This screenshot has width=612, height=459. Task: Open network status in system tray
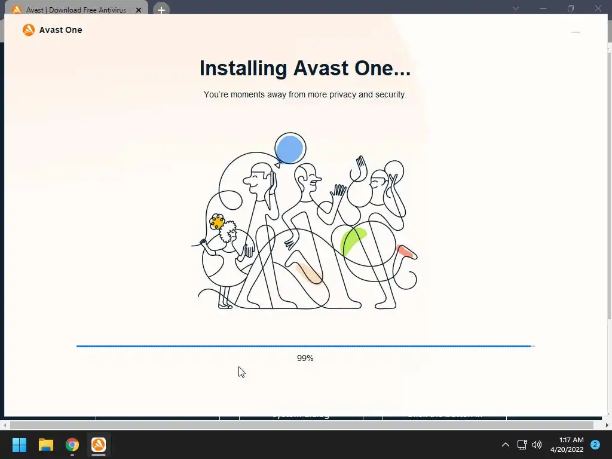point(522,445)
